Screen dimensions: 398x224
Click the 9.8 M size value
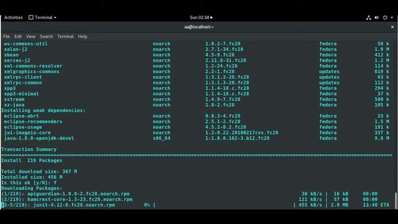[382, 138]
